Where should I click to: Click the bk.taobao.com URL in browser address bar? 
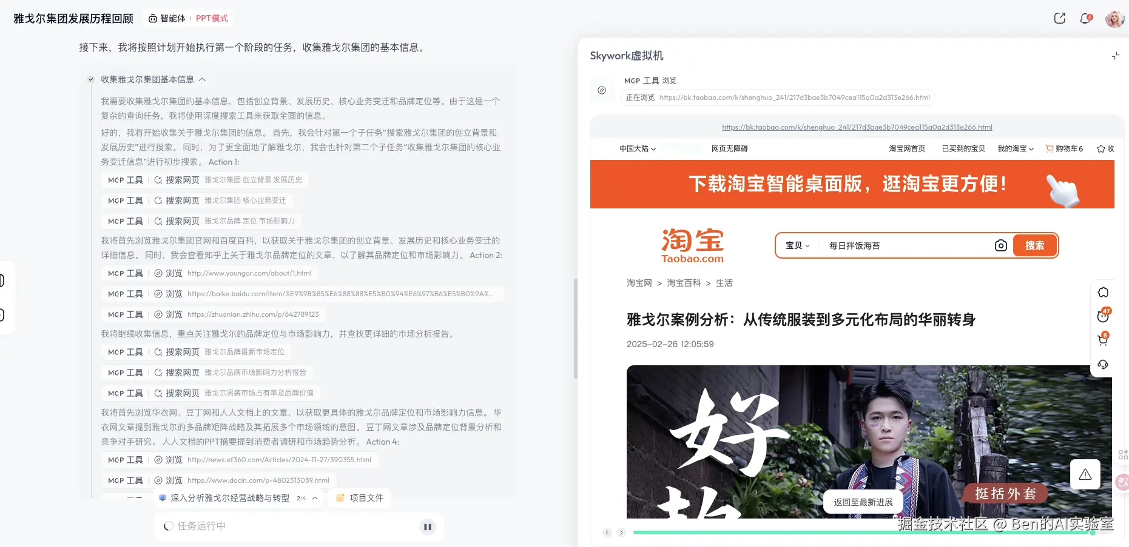[x=857, y=127]
